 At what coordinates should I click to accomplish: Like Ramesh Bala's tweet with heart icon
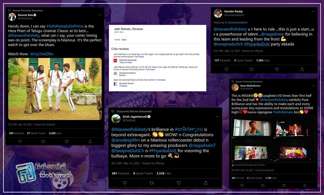pyautogui.click(x=67, y=141)
